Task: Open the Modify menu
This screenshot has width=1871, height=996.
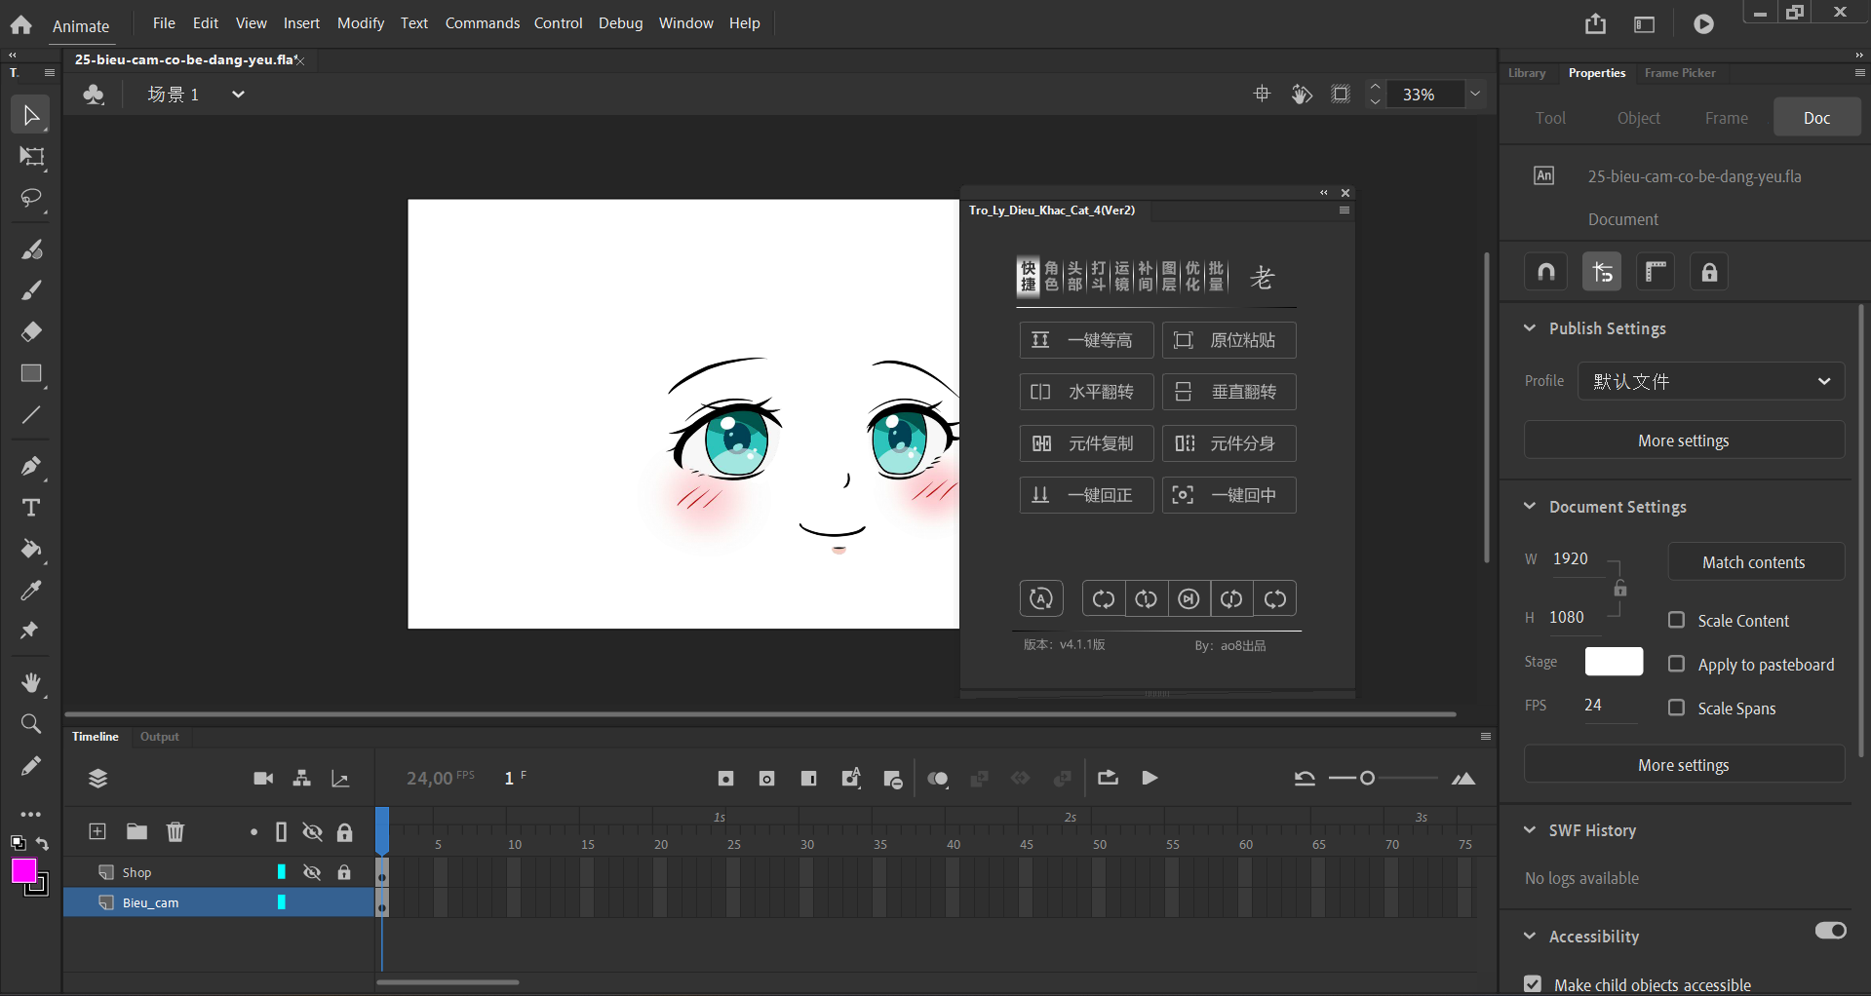Action: click(x=360, y=23)
